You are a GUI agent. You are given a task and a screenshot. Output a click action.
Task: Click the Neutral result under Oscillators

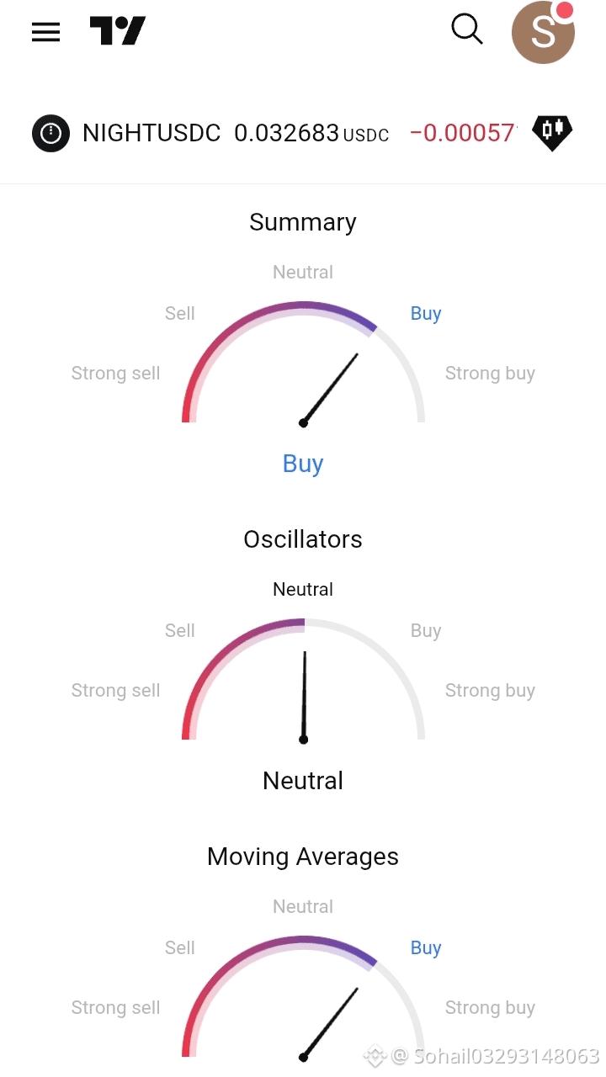pos(303,781)
